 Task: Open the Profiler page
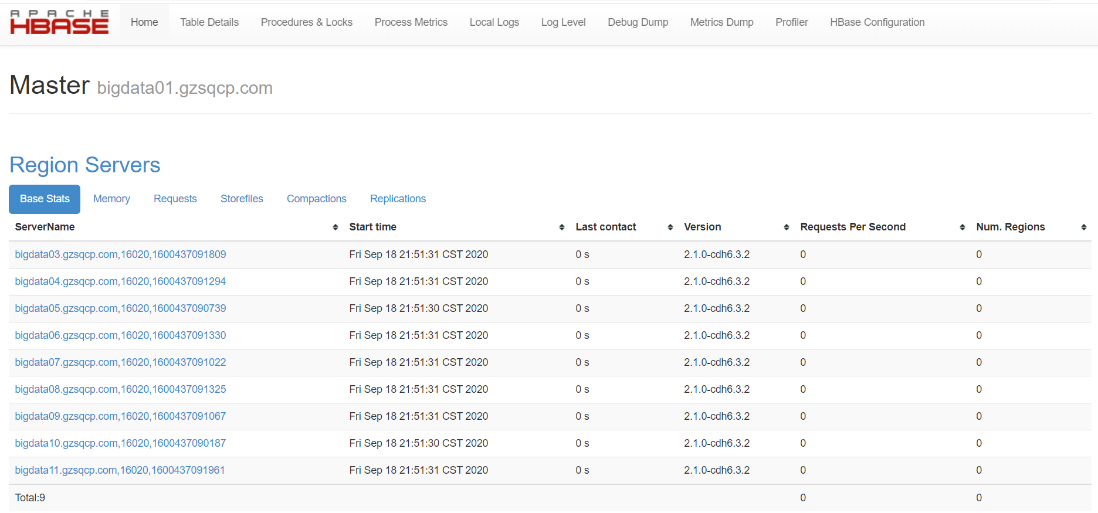tap(792, 22)
